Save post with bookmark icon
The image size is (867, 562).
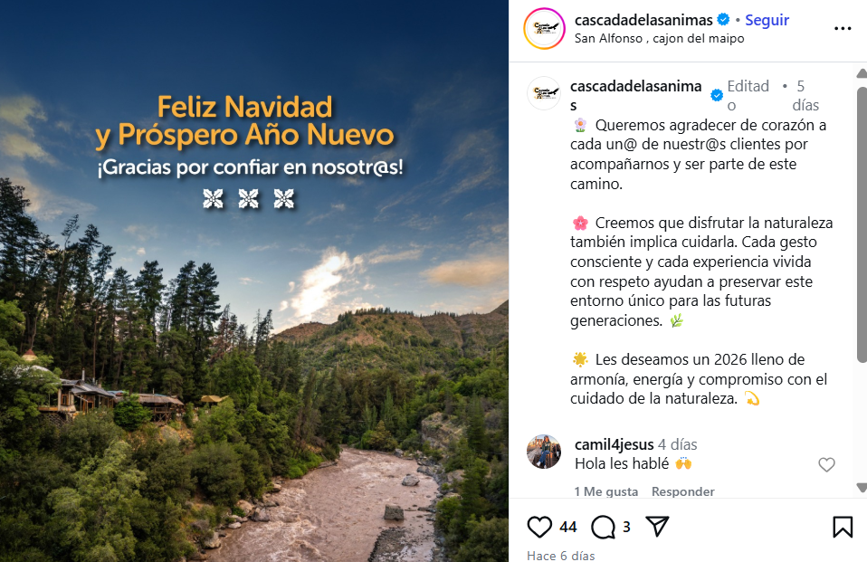[843, 527]
